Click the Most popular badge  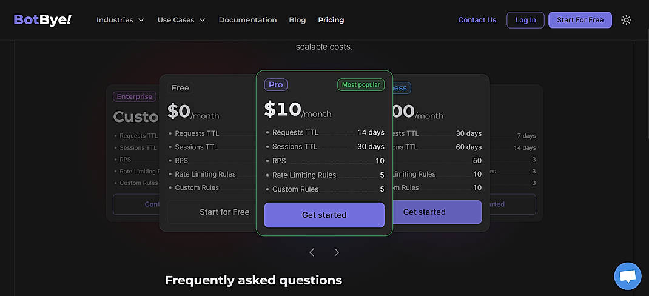[360, 84]
